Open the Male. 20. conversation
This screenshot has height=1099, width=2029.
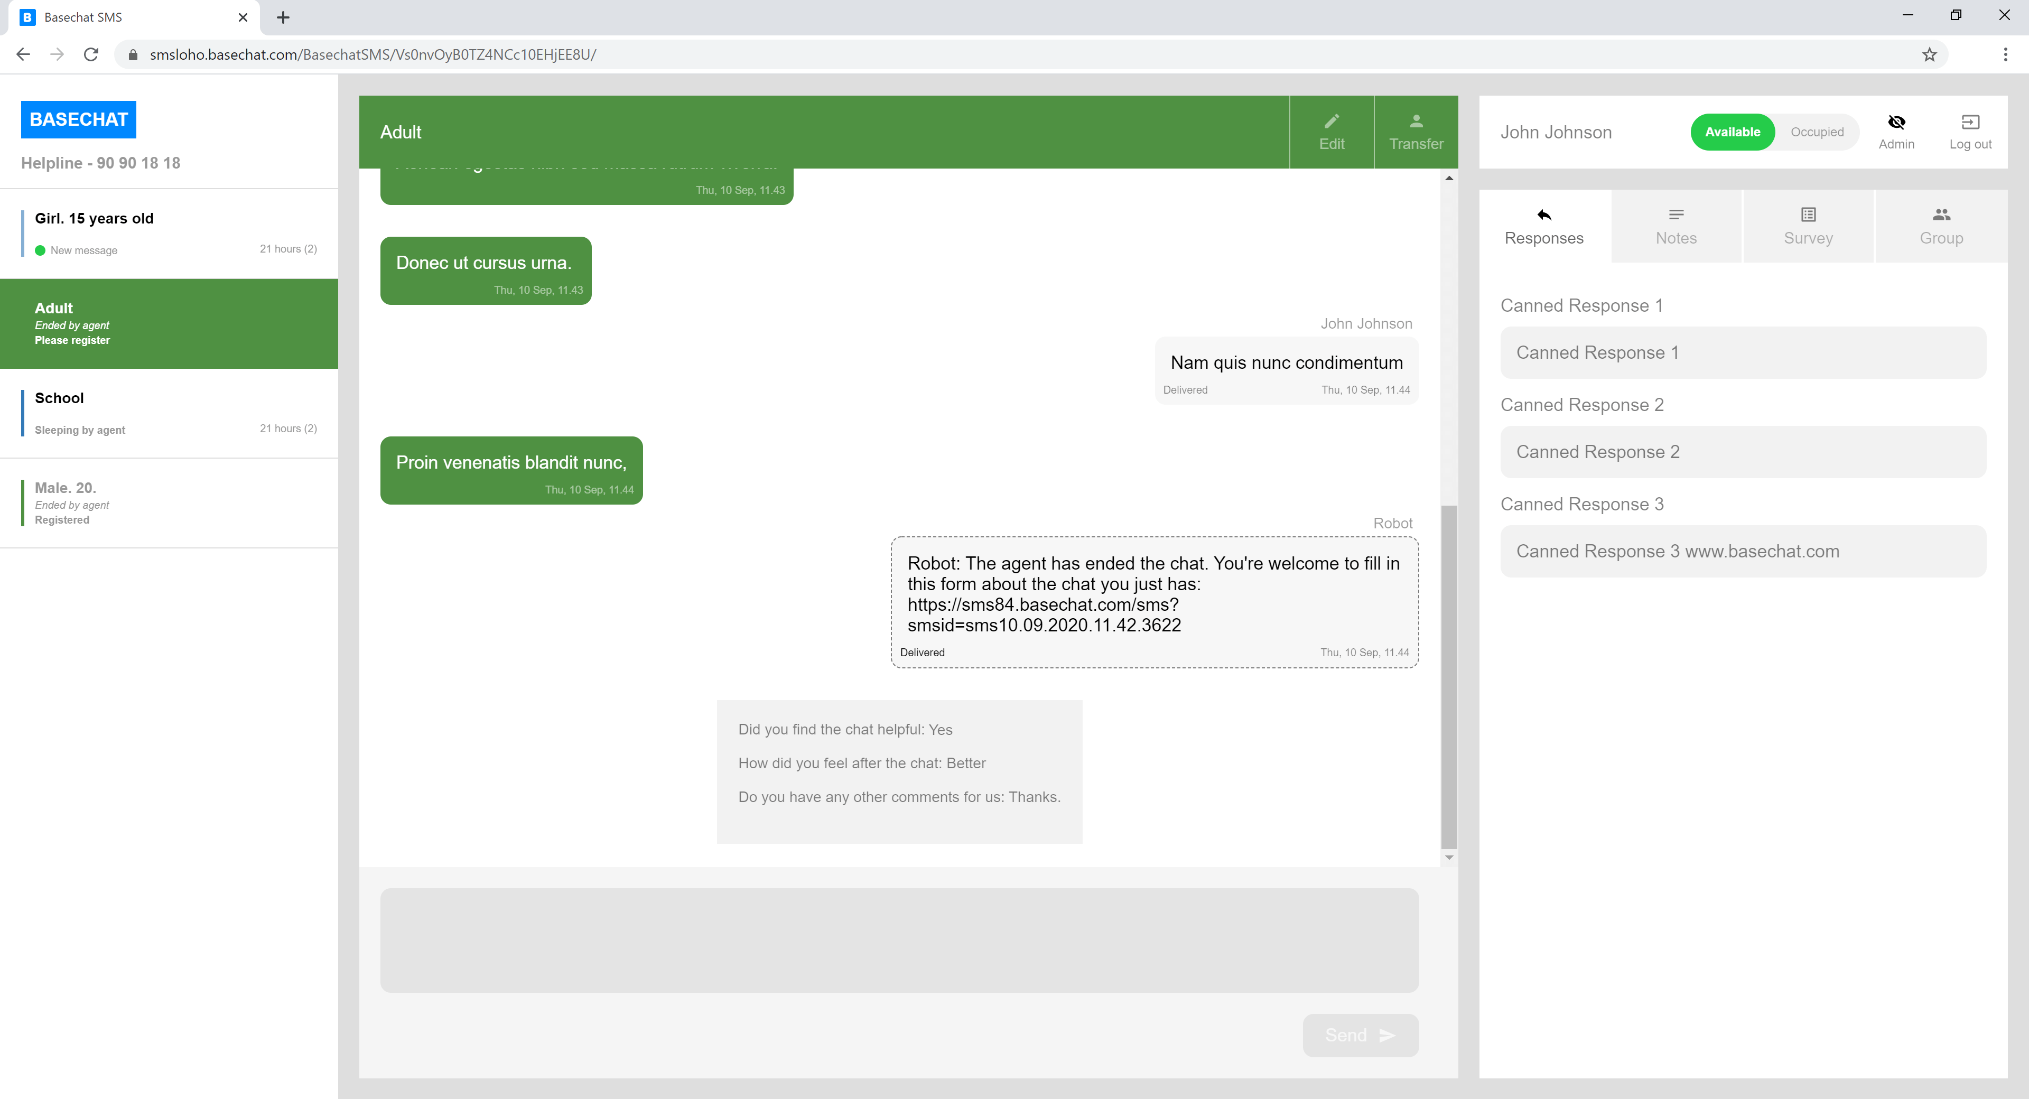tap(169, 502)
